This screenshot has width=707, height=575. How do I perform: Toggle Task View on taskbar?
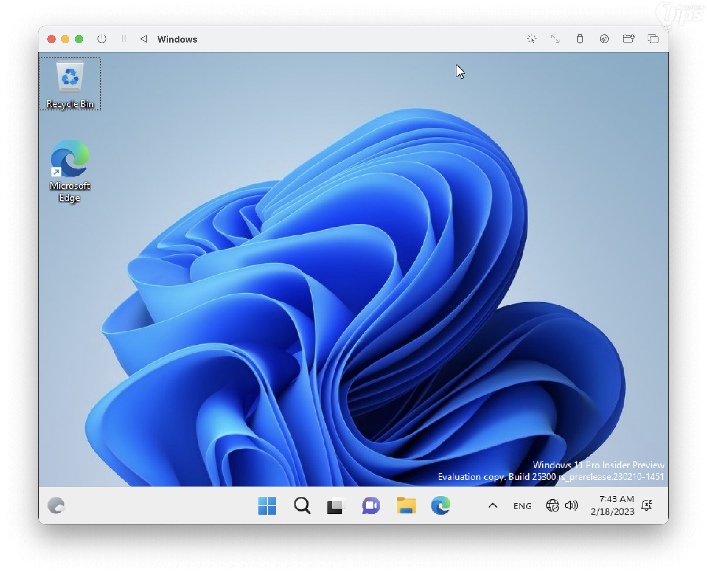point(336,505)
